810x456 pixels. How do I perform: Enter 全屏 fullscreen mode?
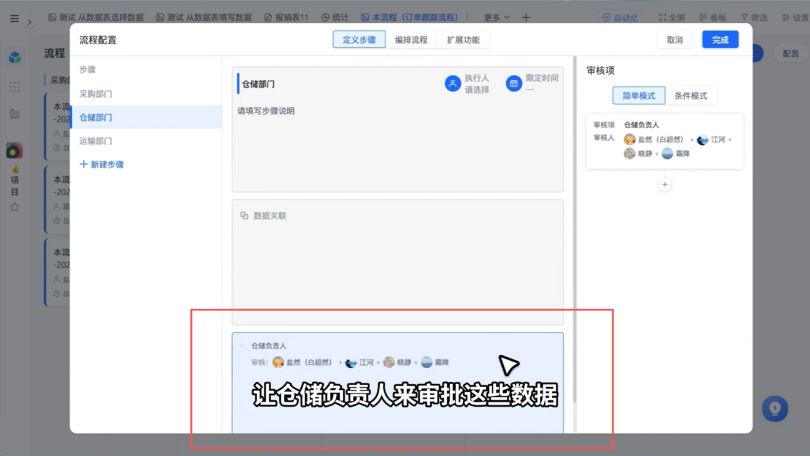click(x=672, y=17)
